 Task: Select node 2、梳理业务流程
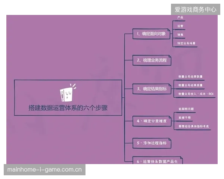(x=152, y=60)
